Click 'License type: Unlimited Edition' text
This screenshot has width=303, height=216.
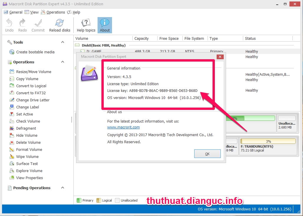pyautogui.click(x=133, y=84)
